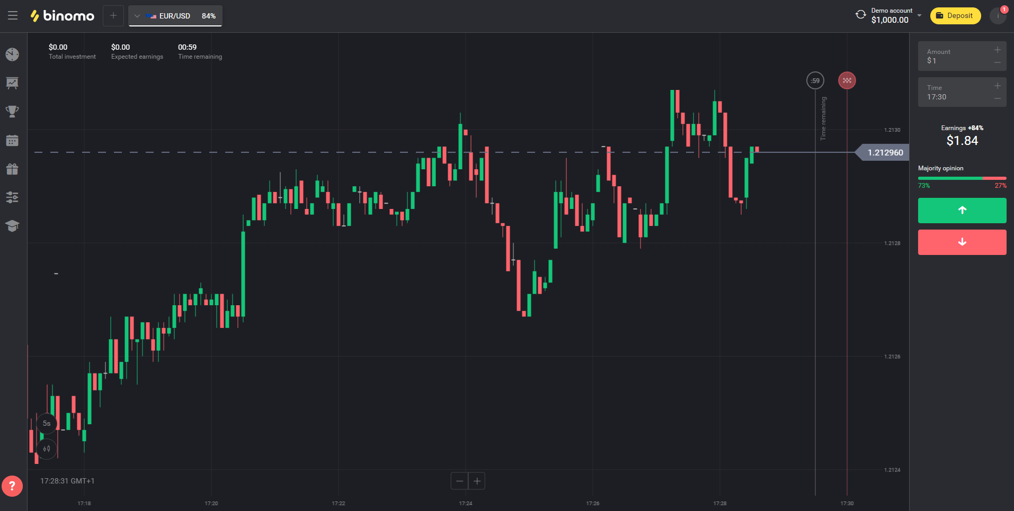Image resolution: width=1014 pixels, height=511 pixels.
Task: Place an up trade with green button
Action: point(962,211)
